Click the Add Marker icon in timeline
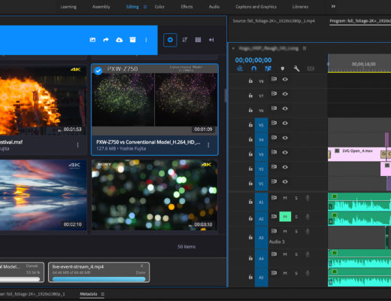This screenshot has width=391, height=301. point(283,68)
